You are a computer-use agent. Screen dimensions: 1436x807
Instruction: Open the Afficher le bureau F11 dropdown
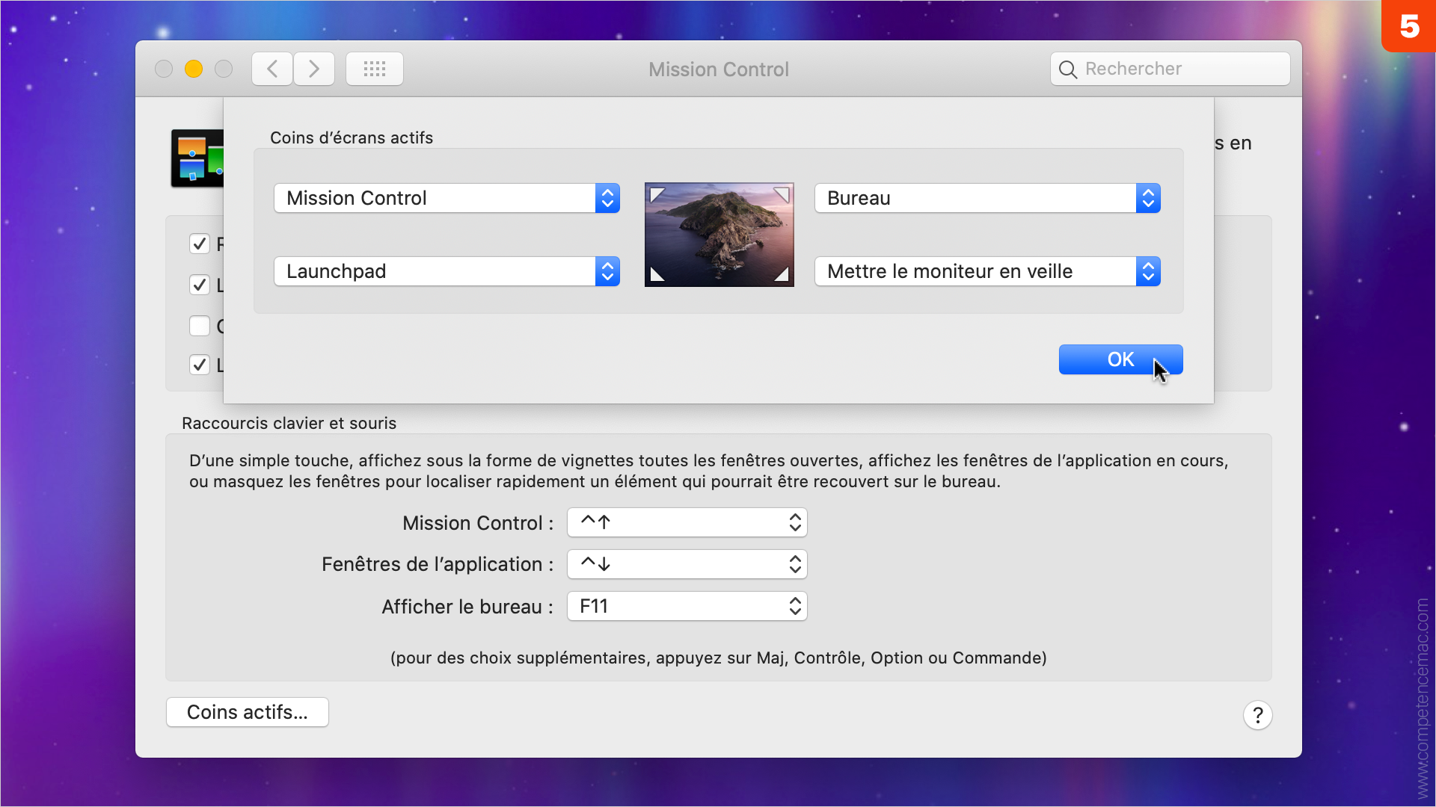(687, 606)
